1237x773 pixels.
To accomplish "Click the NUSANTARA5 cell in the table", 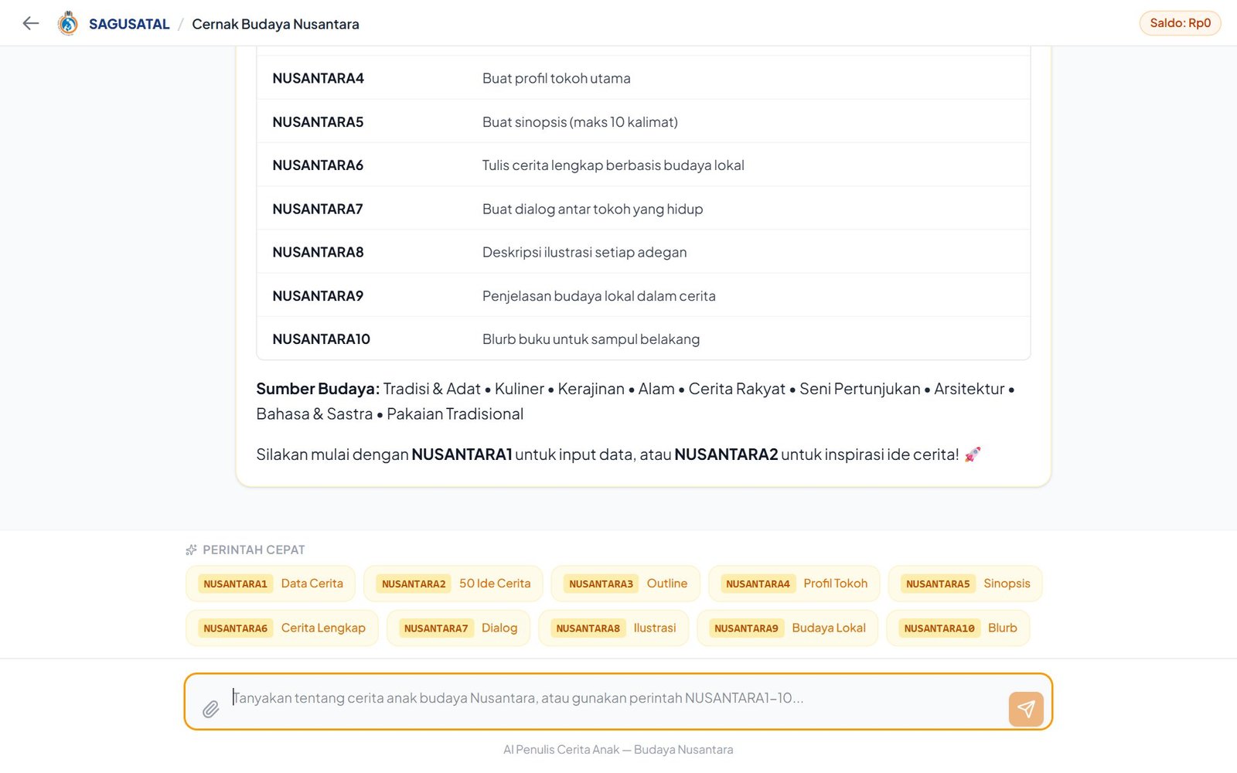I will (318, 122).
